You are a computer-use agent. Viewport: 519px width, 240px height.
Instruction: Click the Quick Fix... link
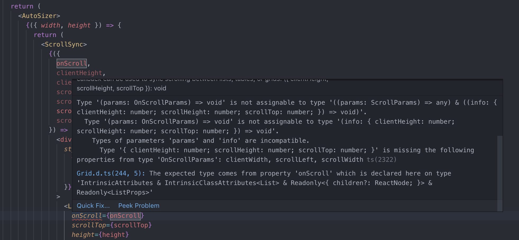(x=93, y=206)
